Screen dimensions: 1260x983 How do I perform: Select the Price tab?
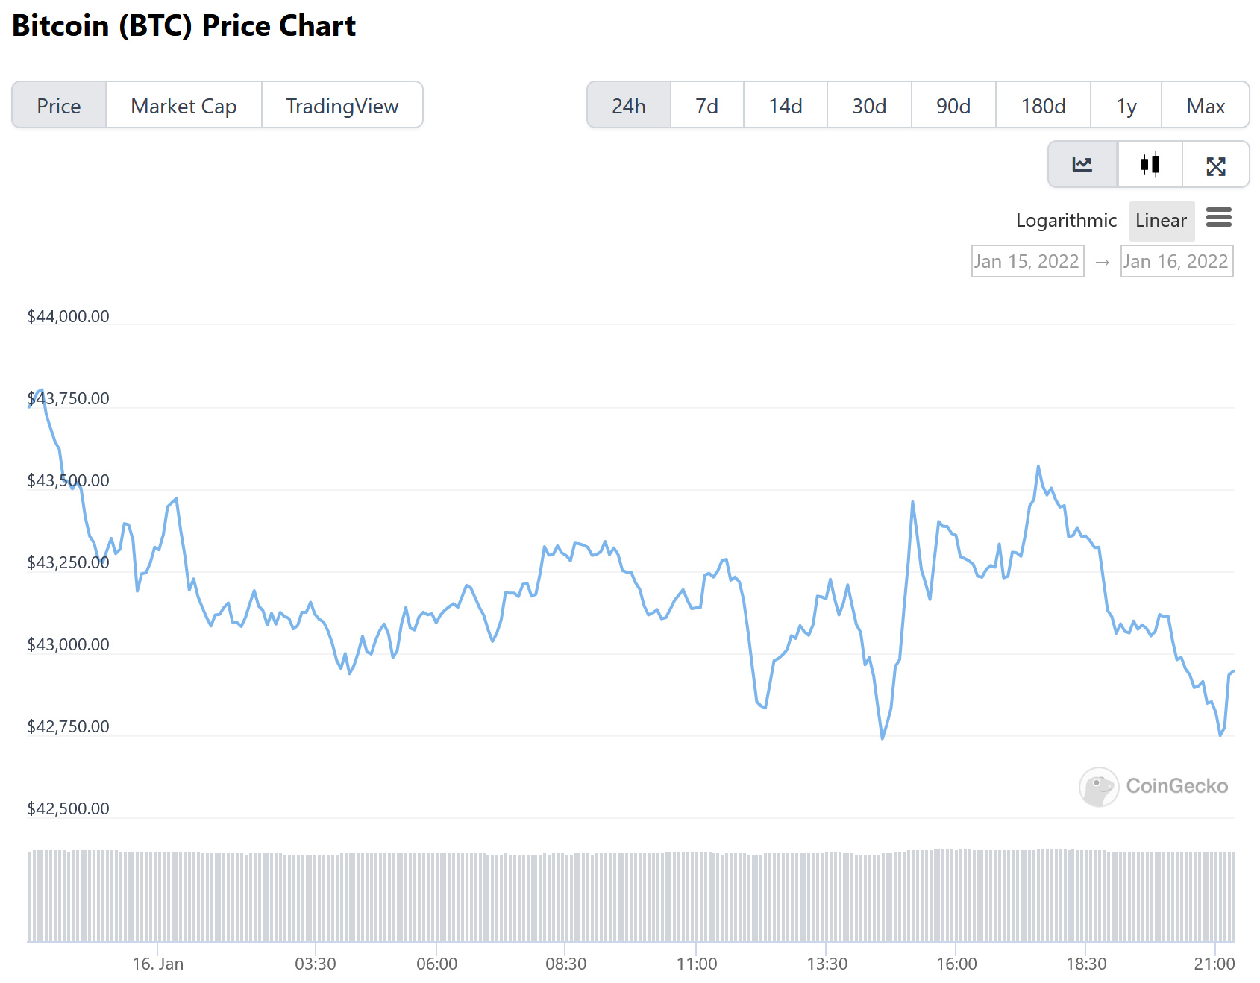59,106
